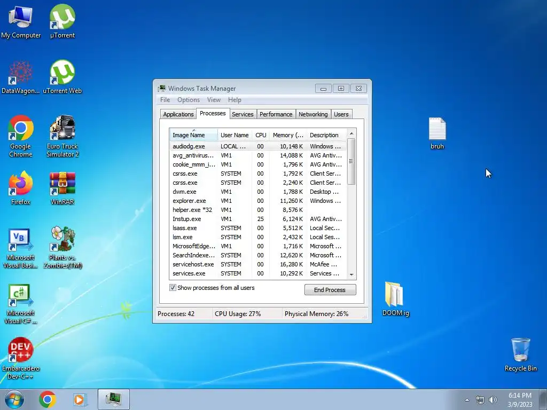Select the services.exe process
The width and height of the screenshot is (547, 410).
pyautogui.click(x=258, y=273)
